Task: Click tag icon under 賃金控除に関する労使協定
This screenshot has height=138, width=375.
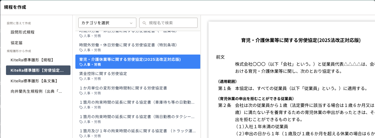Action: (81, 79)
